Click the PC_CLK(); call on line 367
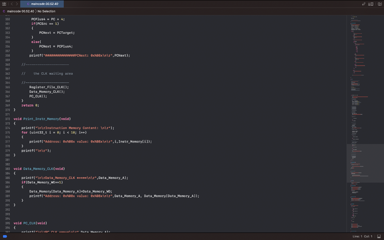The width and height of the screenshot is (384, 240). pyautogui.click(x=38, y=96)
